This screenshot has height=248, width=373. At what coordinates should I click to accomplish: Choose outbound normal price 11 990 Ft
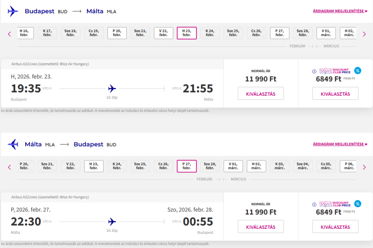pyautogui.click(x=260, y=93)
